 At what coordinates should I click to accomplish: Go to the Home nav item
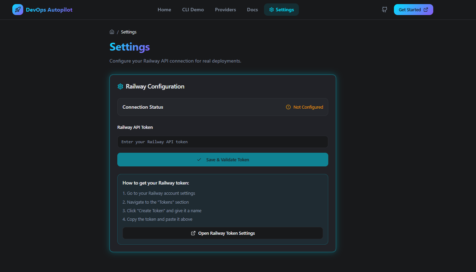point(164,10)
